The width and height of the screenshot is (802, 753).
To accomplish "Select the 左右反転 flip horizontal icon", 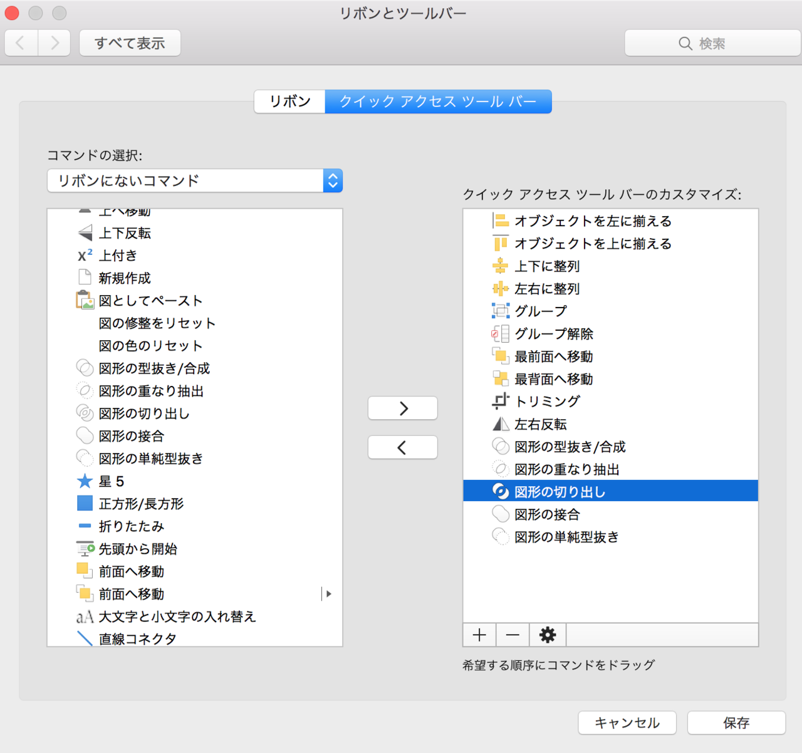I will 500,424.
